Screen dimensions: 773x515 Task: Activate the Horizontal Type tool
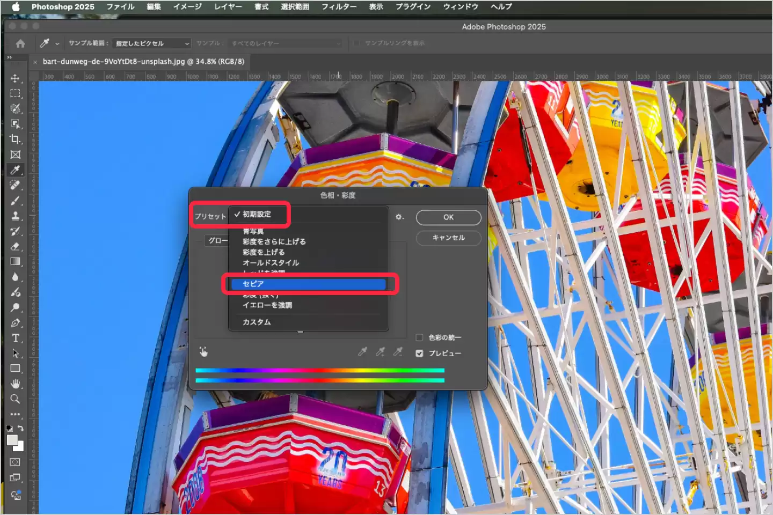tap(15, 338)
